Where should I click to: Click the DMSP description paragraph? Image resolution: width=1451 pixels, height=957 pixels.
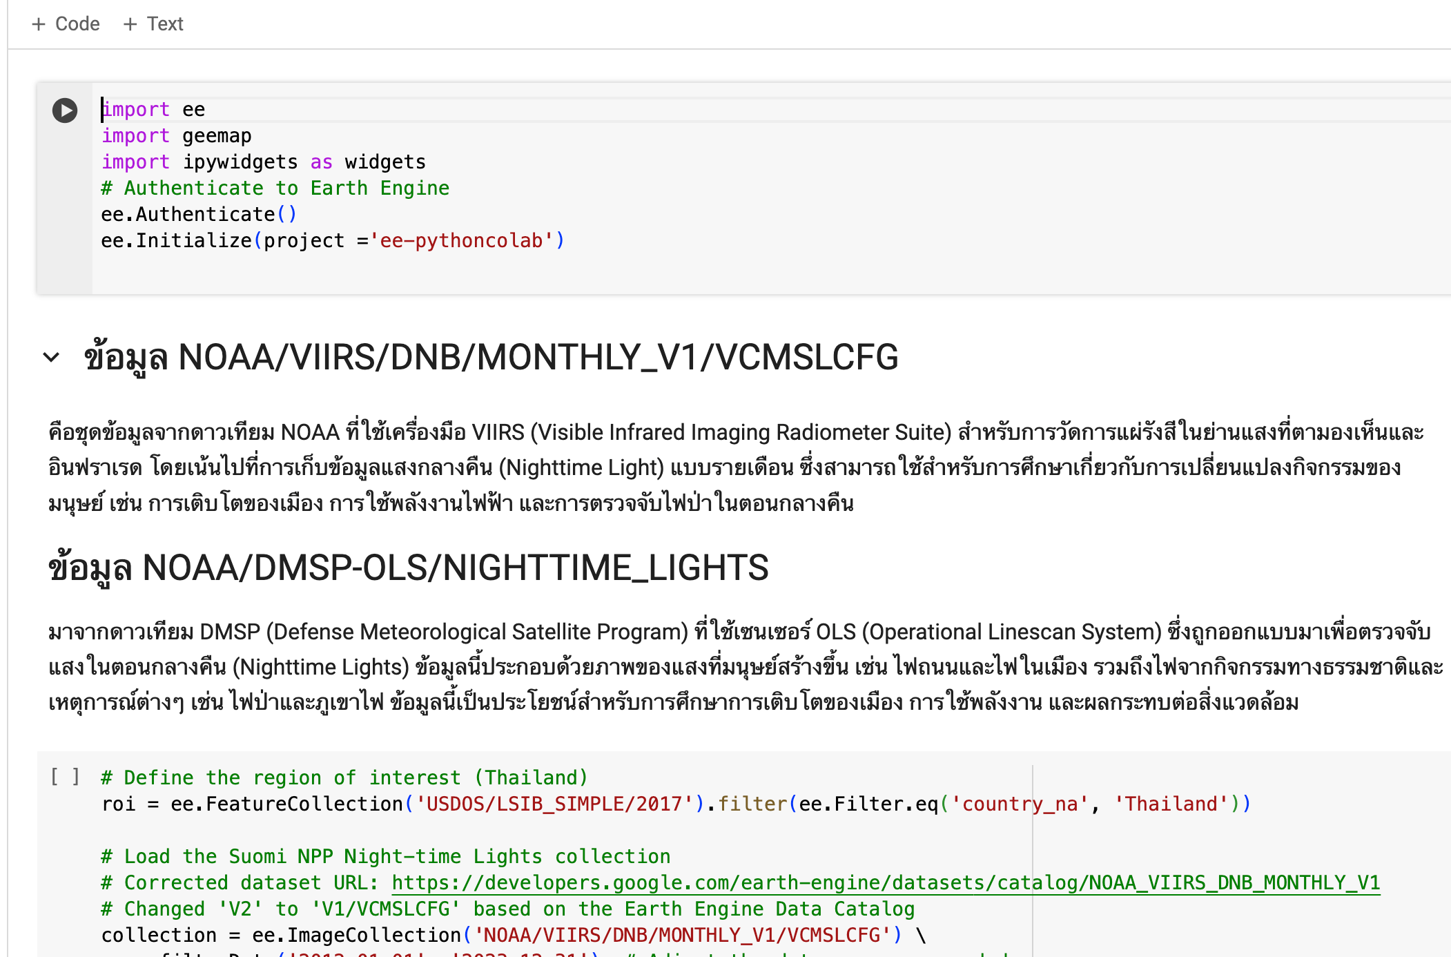click(x=746, y=667)
